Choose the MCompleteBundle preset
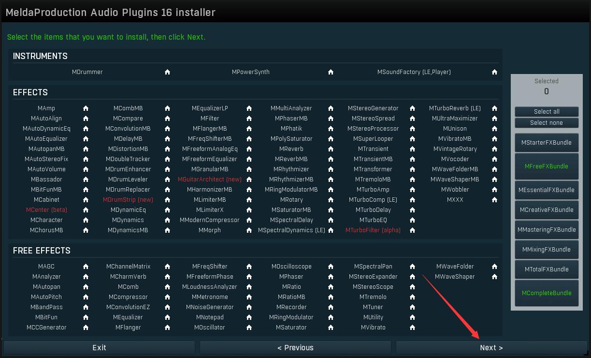The width and height of the screenshot is (591, 358). coord(546,293)
